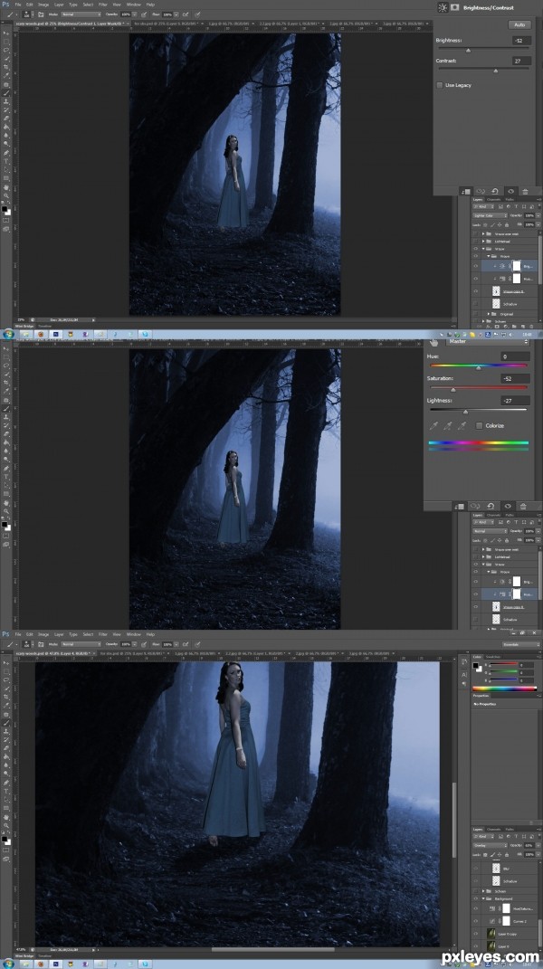Hide the Blur layer in bottom Layers panel

tap(476, 869)
